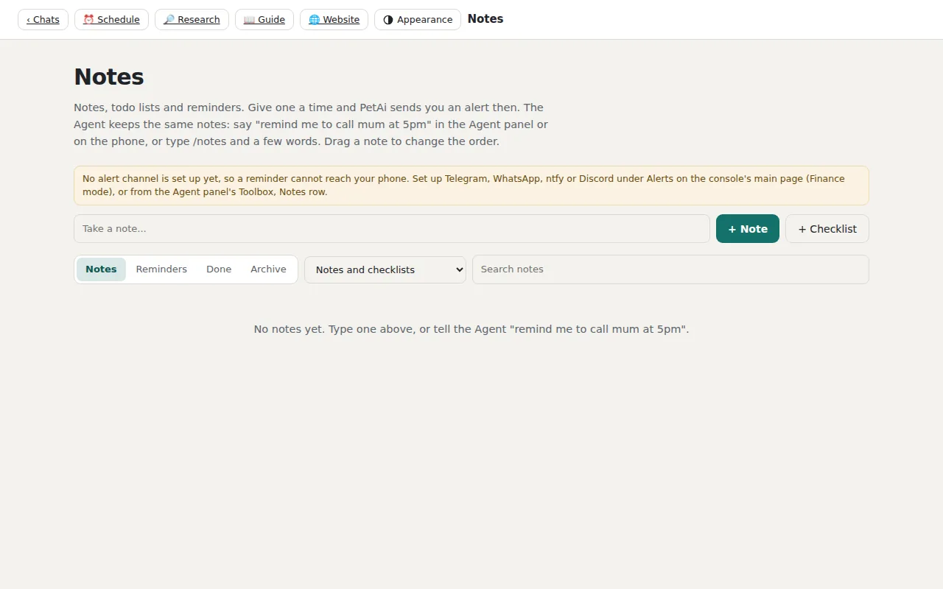Switch to the Done tab
The width and height of the screenshot is (943, 589).
click(x=219, y=269)
